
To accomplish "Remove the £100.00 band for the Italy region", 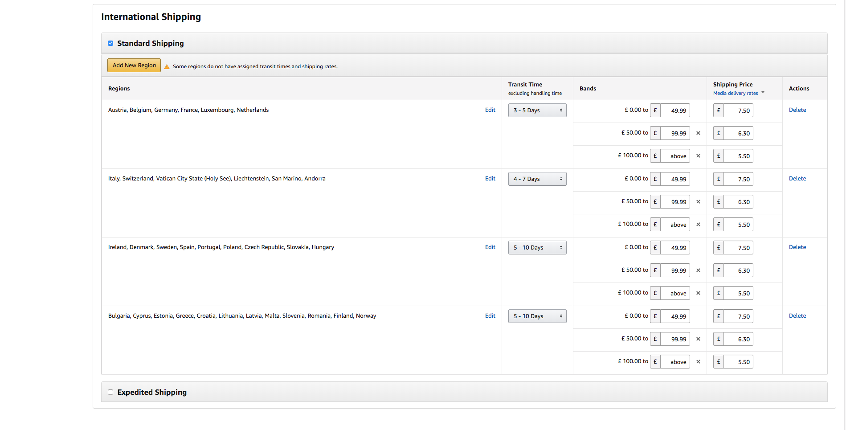I will tap(698, 225).
